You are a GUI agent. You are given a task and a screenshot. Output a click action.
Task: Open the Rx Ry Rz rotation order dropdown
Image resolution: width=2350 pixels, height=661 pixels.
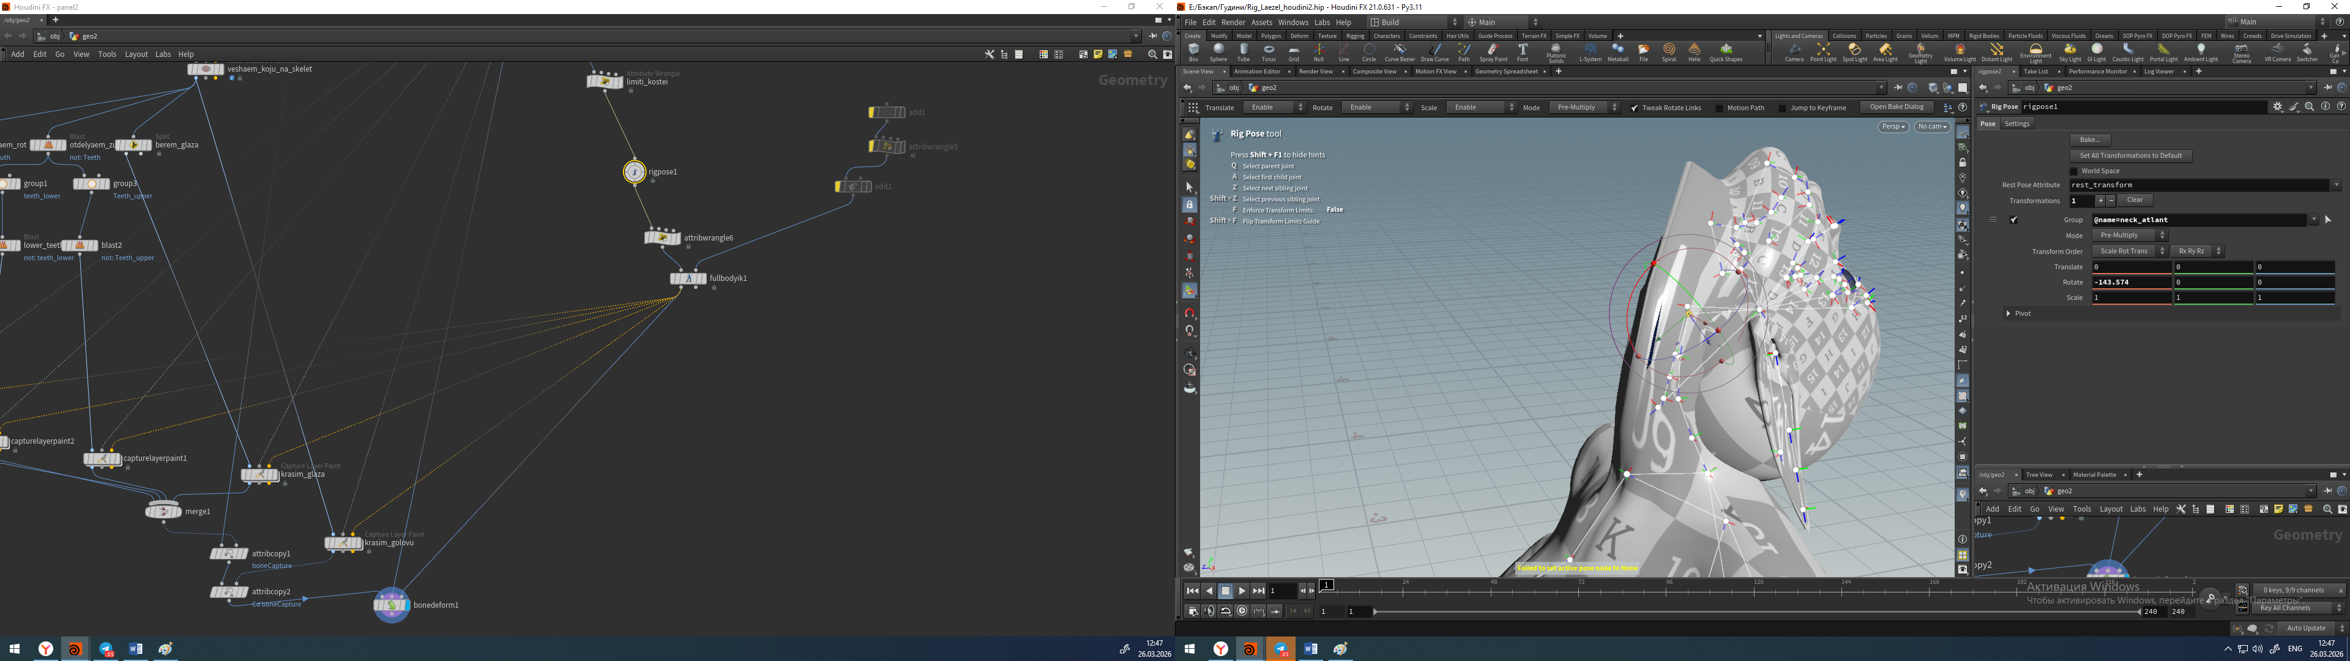pyautogui.click(x=2197, y=251)
